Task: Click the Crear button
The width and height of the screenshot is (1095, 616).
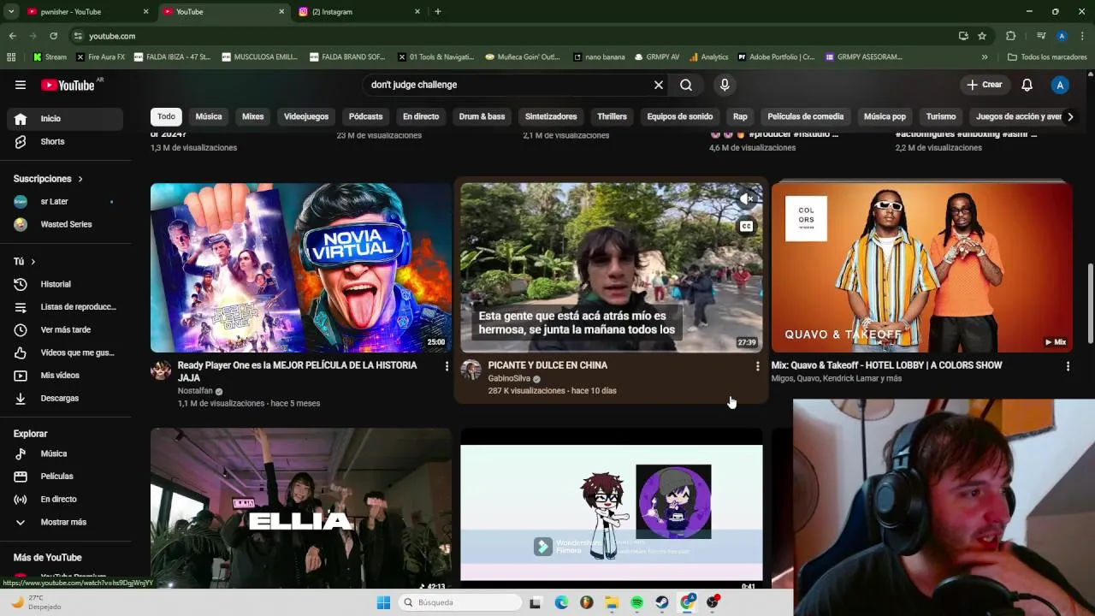Action: tap(984, 85)
